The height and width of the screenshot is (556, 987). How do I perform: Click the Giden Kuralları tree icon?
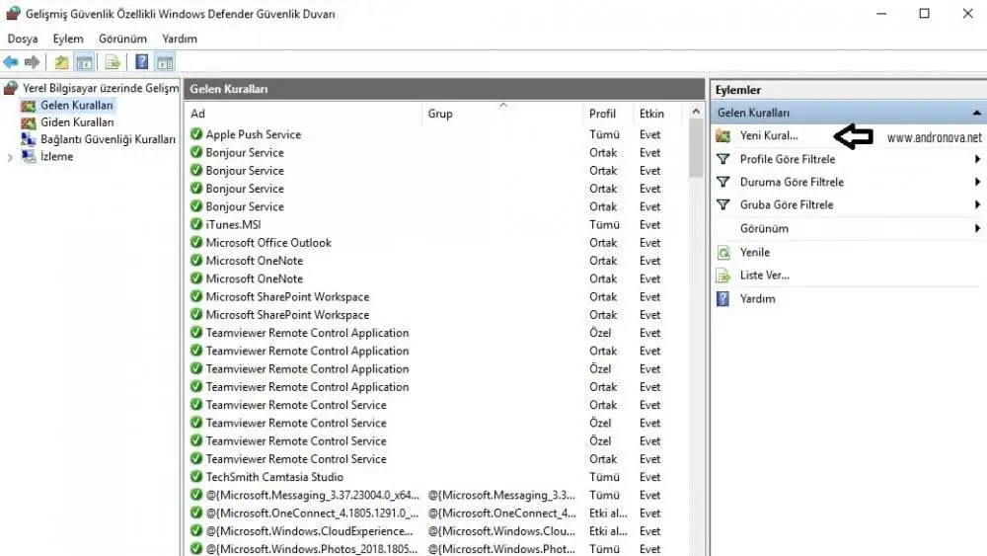pyautogui.click(x=29, y=122)
